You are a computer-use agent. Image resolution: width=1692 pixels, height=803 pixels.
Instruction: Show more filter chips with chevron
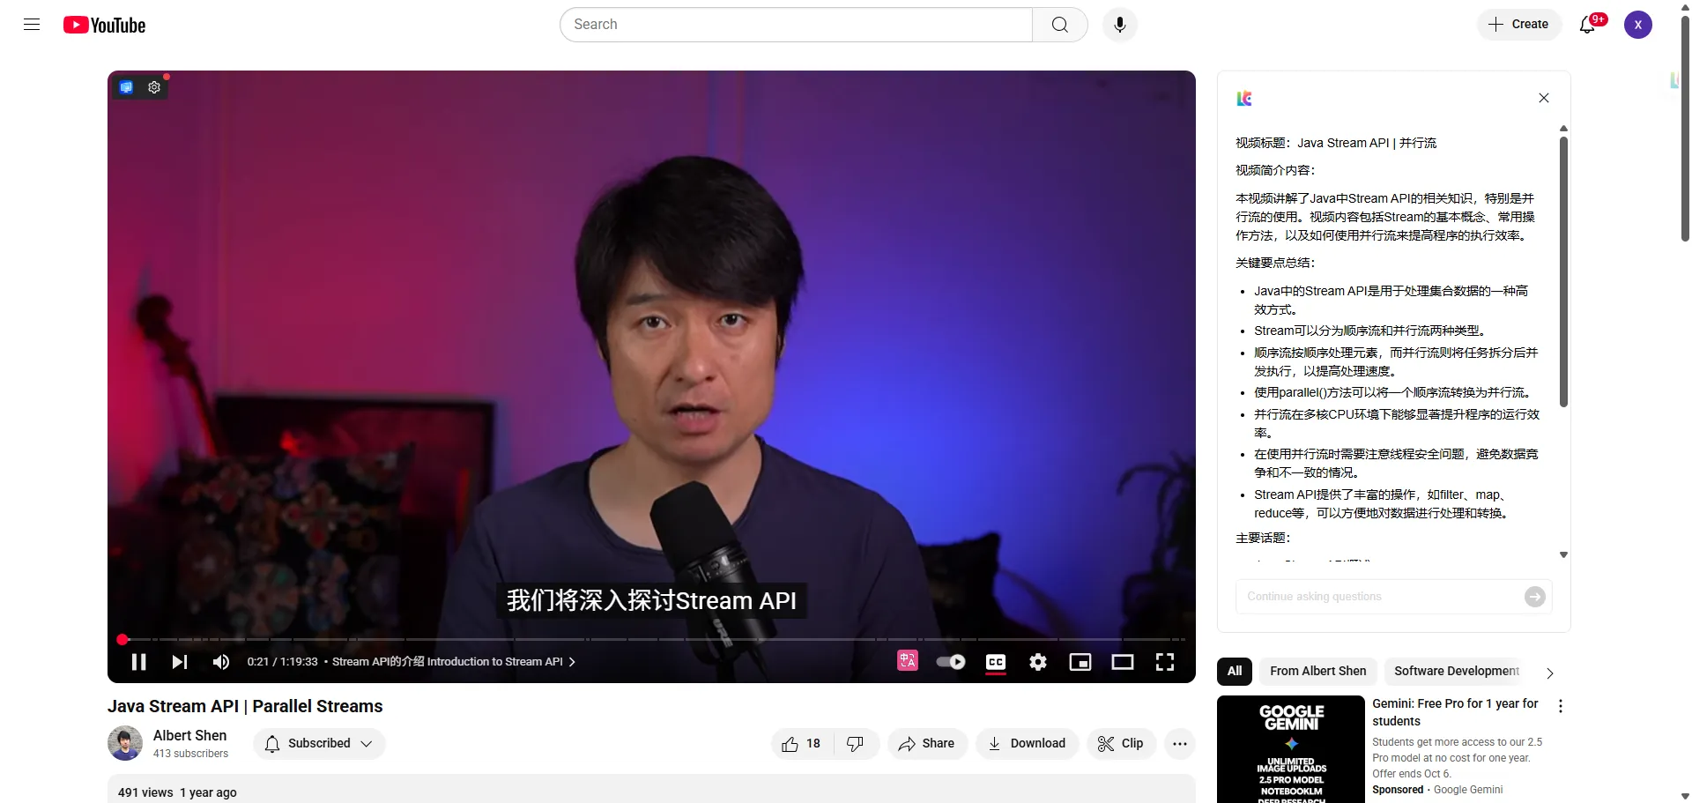pos(1550,673)
